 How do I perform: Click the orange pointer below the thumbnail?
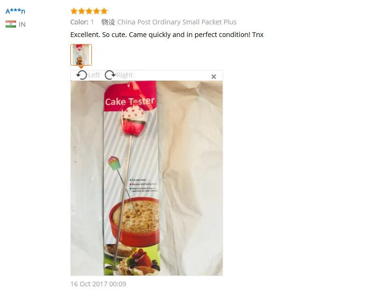pyautogui.click(x=81, y=67)
